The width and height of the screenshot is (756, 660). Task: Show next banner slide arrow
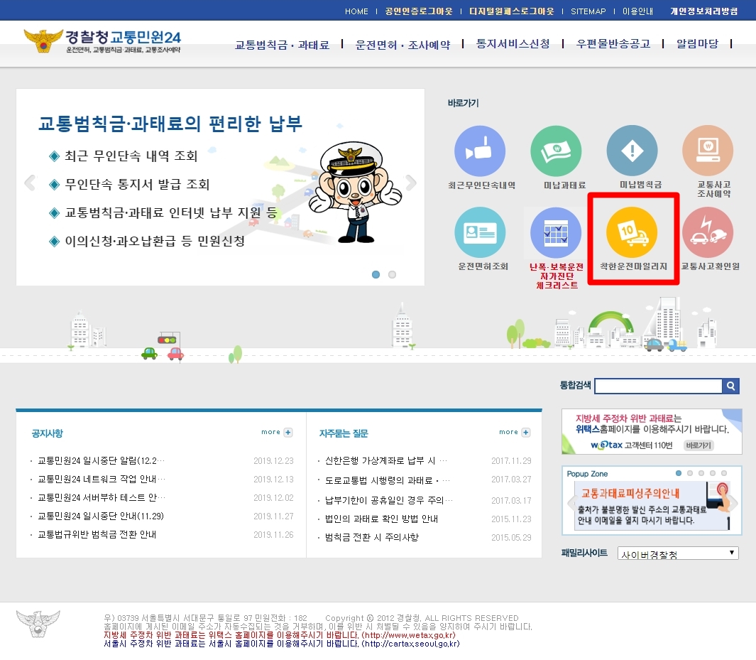tap(411, 183)
